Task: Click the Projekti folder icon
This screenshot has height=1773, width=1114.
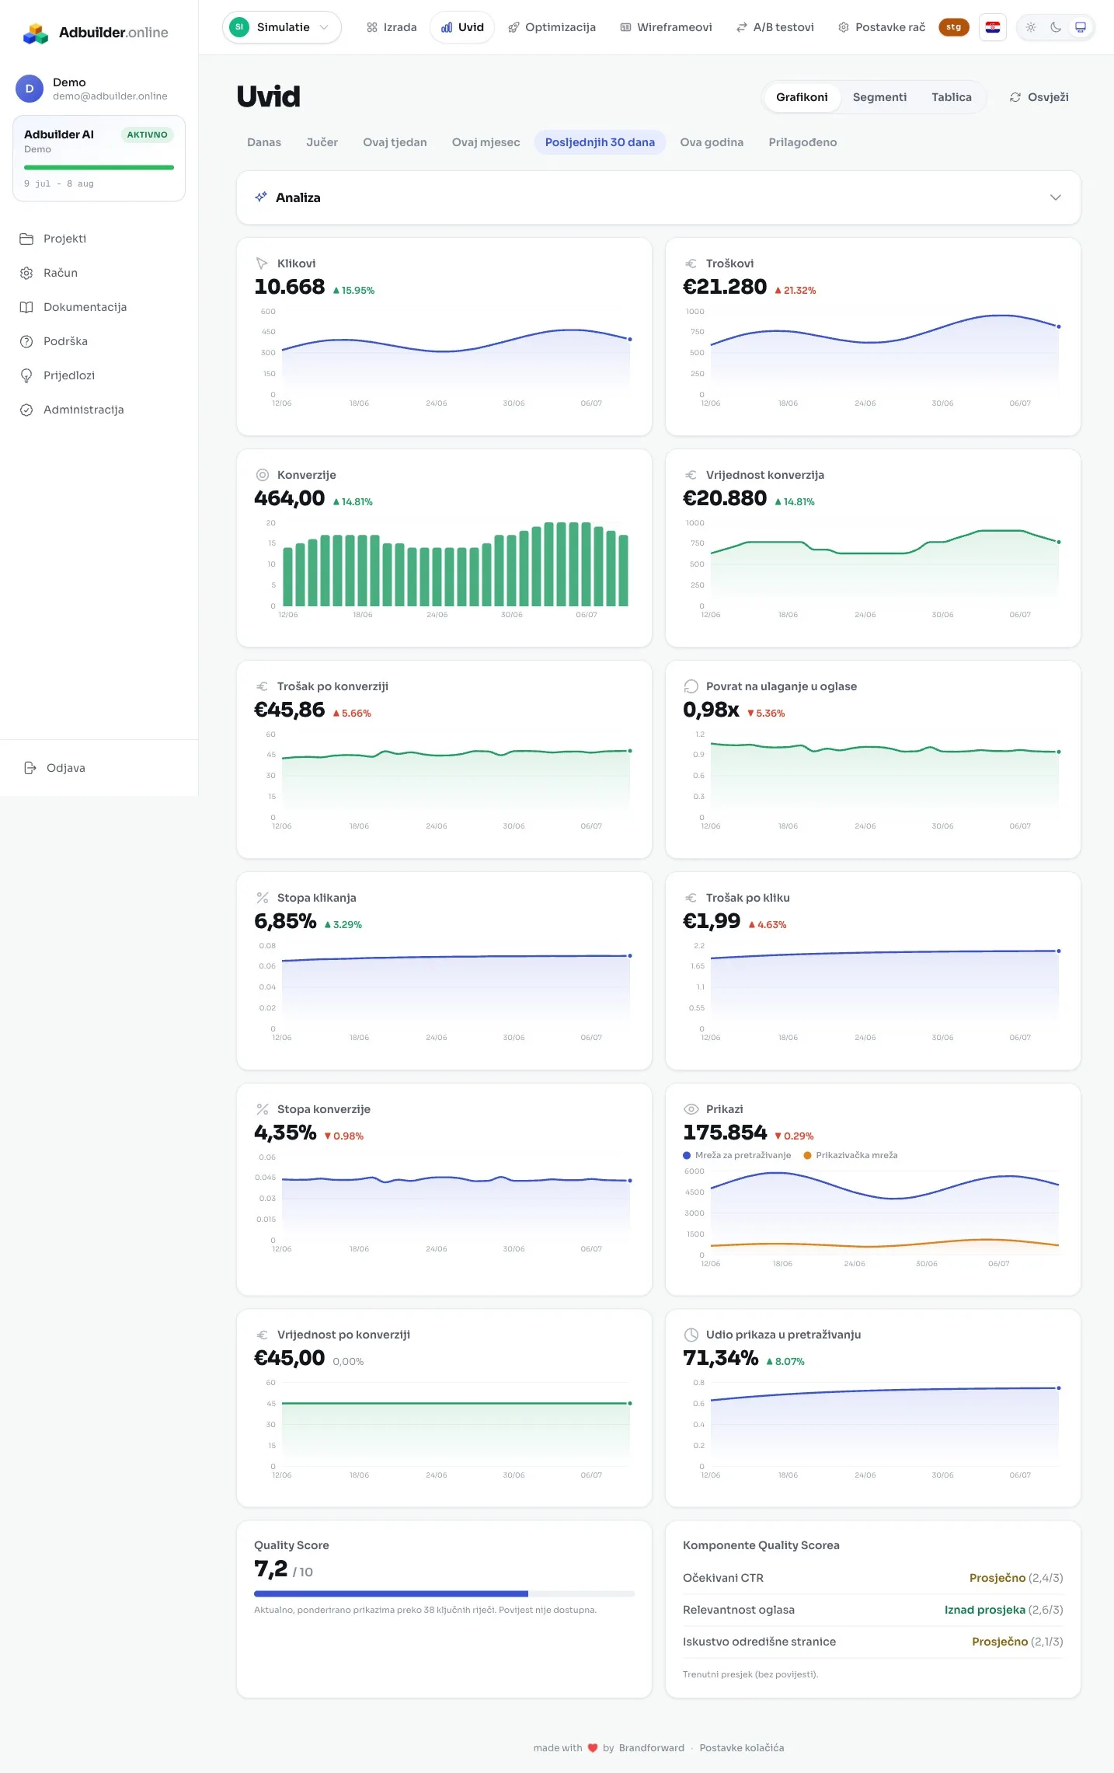Action: pyautogui.click(x=26, y=239)
